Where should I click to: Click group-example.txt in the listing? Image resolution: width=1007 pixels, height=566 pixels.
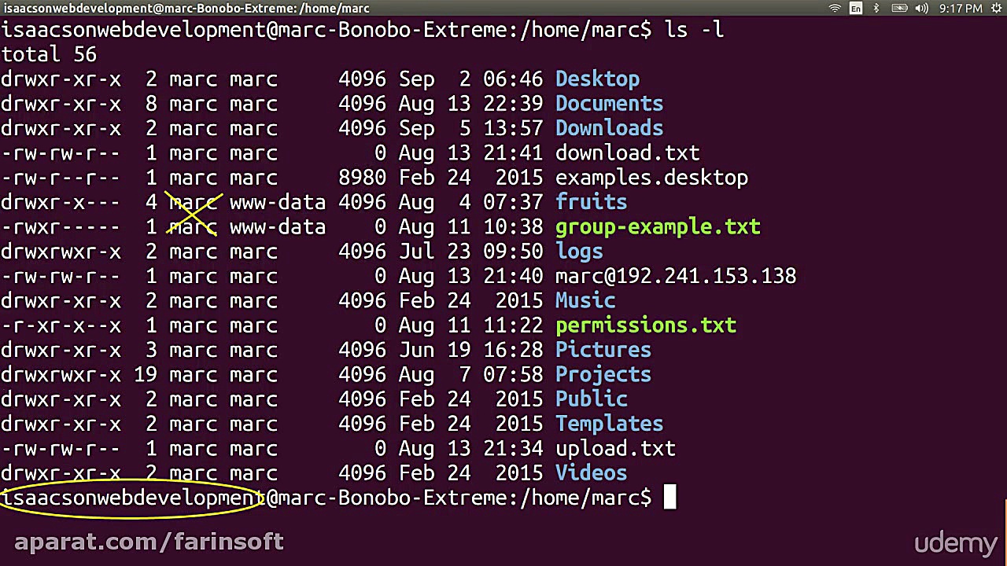pos(658,227)
